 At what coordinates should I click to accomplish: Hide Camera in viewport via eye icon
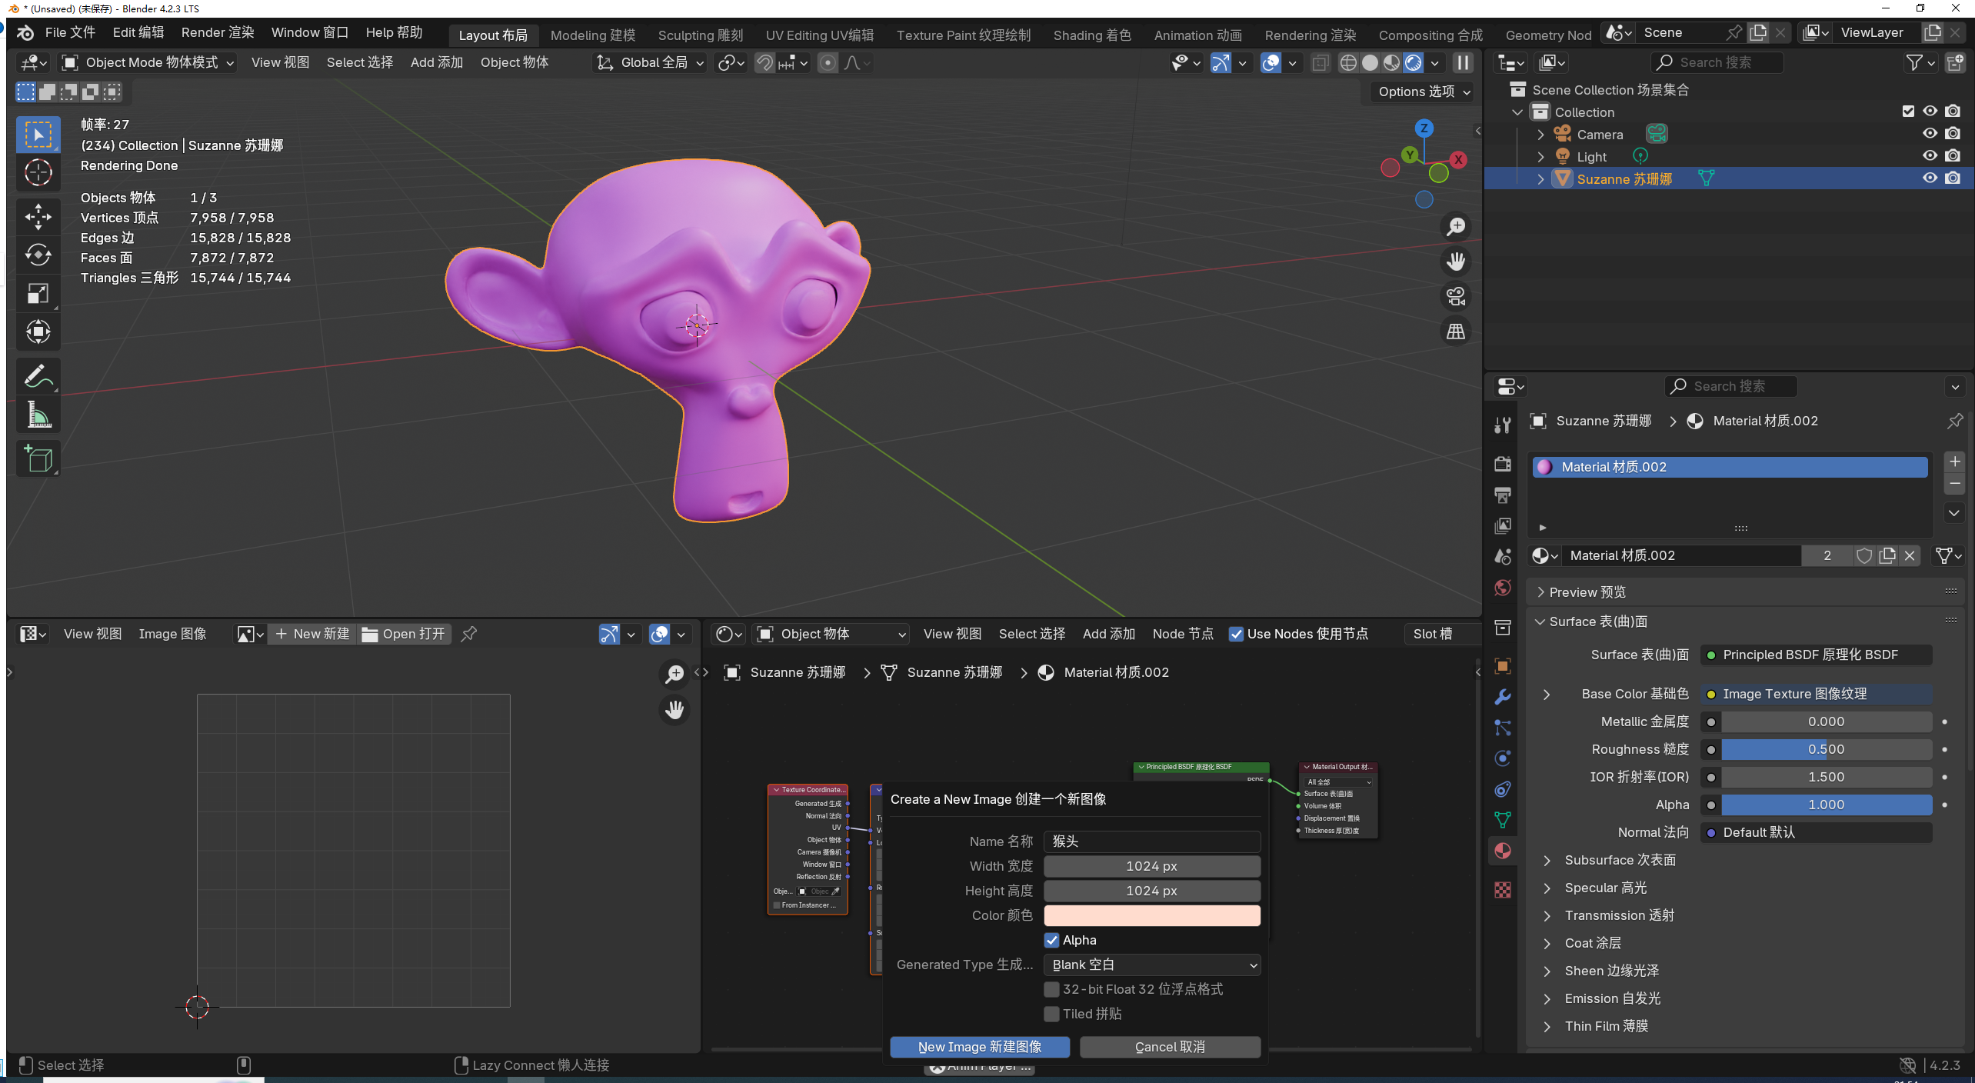(1930, 134)
